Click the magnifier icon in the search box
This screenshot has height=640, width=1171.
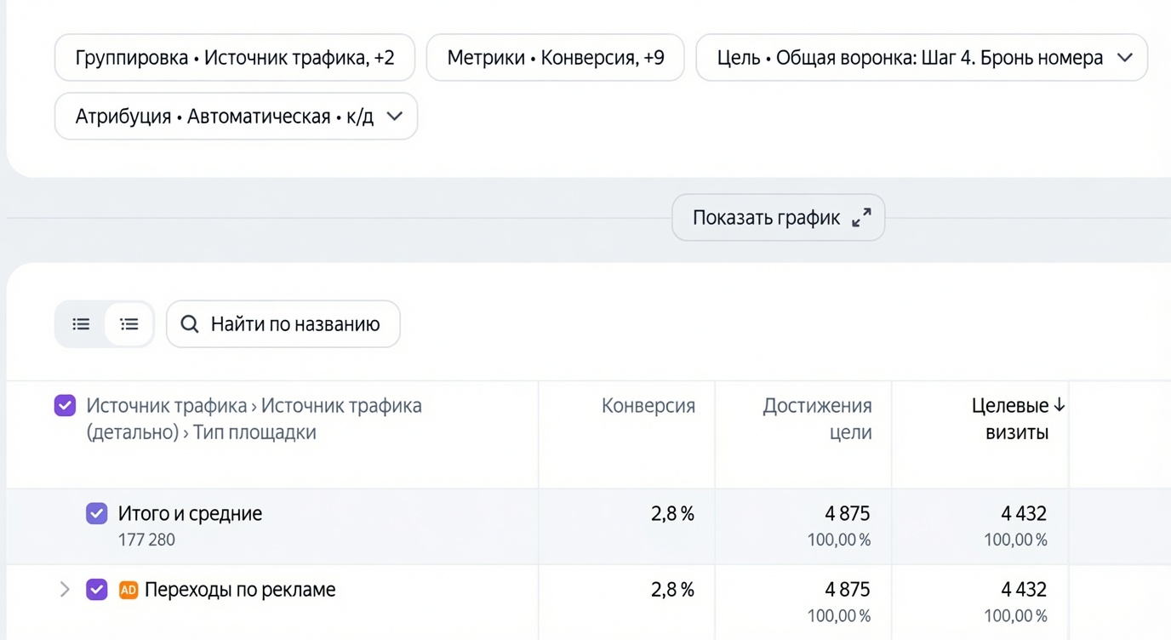point(190,324)
